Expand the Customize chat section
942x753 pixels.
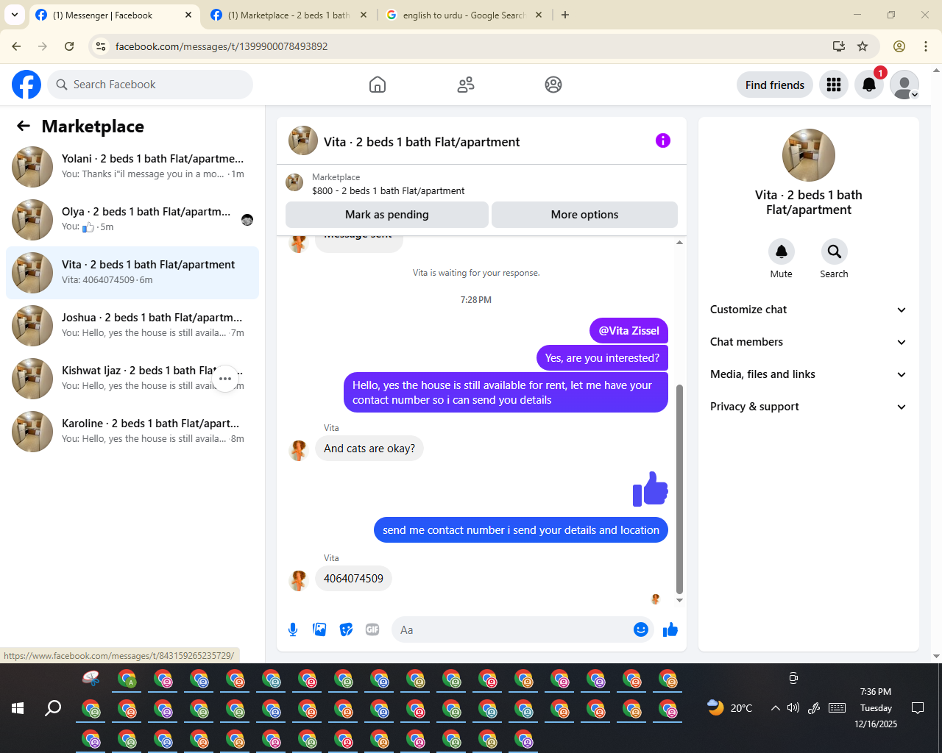pyautogui.click(x=809, y=310)
